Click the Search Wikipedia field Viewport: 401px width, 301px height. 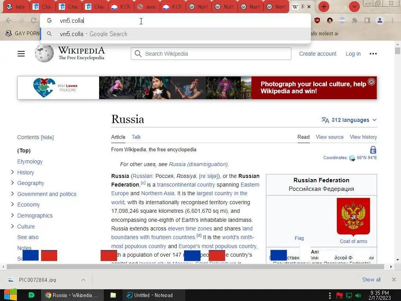(x=211, y=54)
